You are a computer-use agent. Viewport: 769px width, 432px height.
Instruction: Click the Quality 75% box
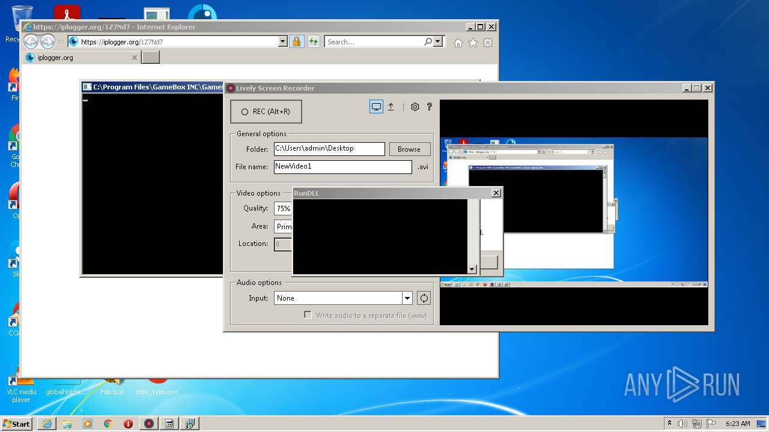[283, 209]
